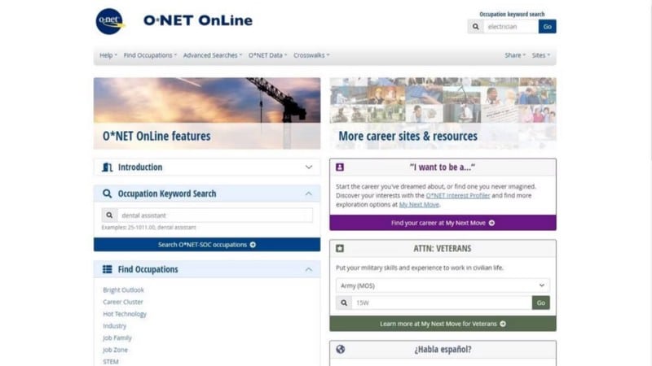Viewport: 652px width, 366px height.
Task: Open the Sites menu
Action: [541, 55]
